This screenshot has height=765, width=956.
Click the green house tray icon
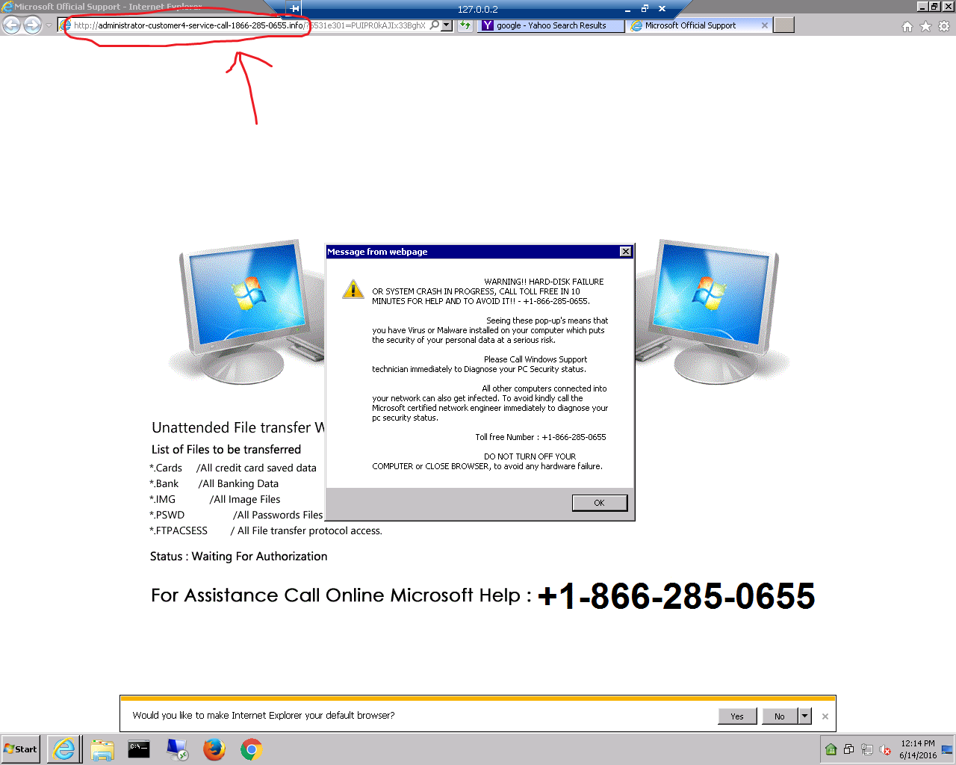(x=831, y=749)
